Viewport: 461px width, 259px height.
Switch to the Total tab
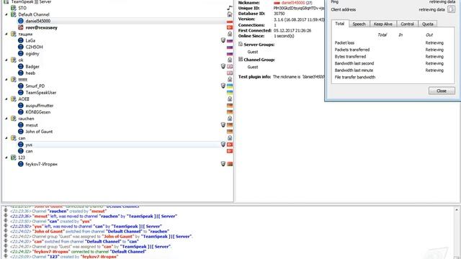click(x=340, y=24)
